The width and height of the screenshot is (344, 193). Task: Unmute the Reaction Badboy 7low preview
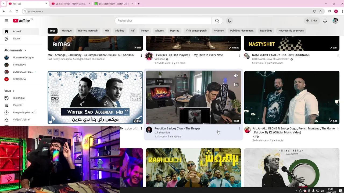[x=236, y=76]
